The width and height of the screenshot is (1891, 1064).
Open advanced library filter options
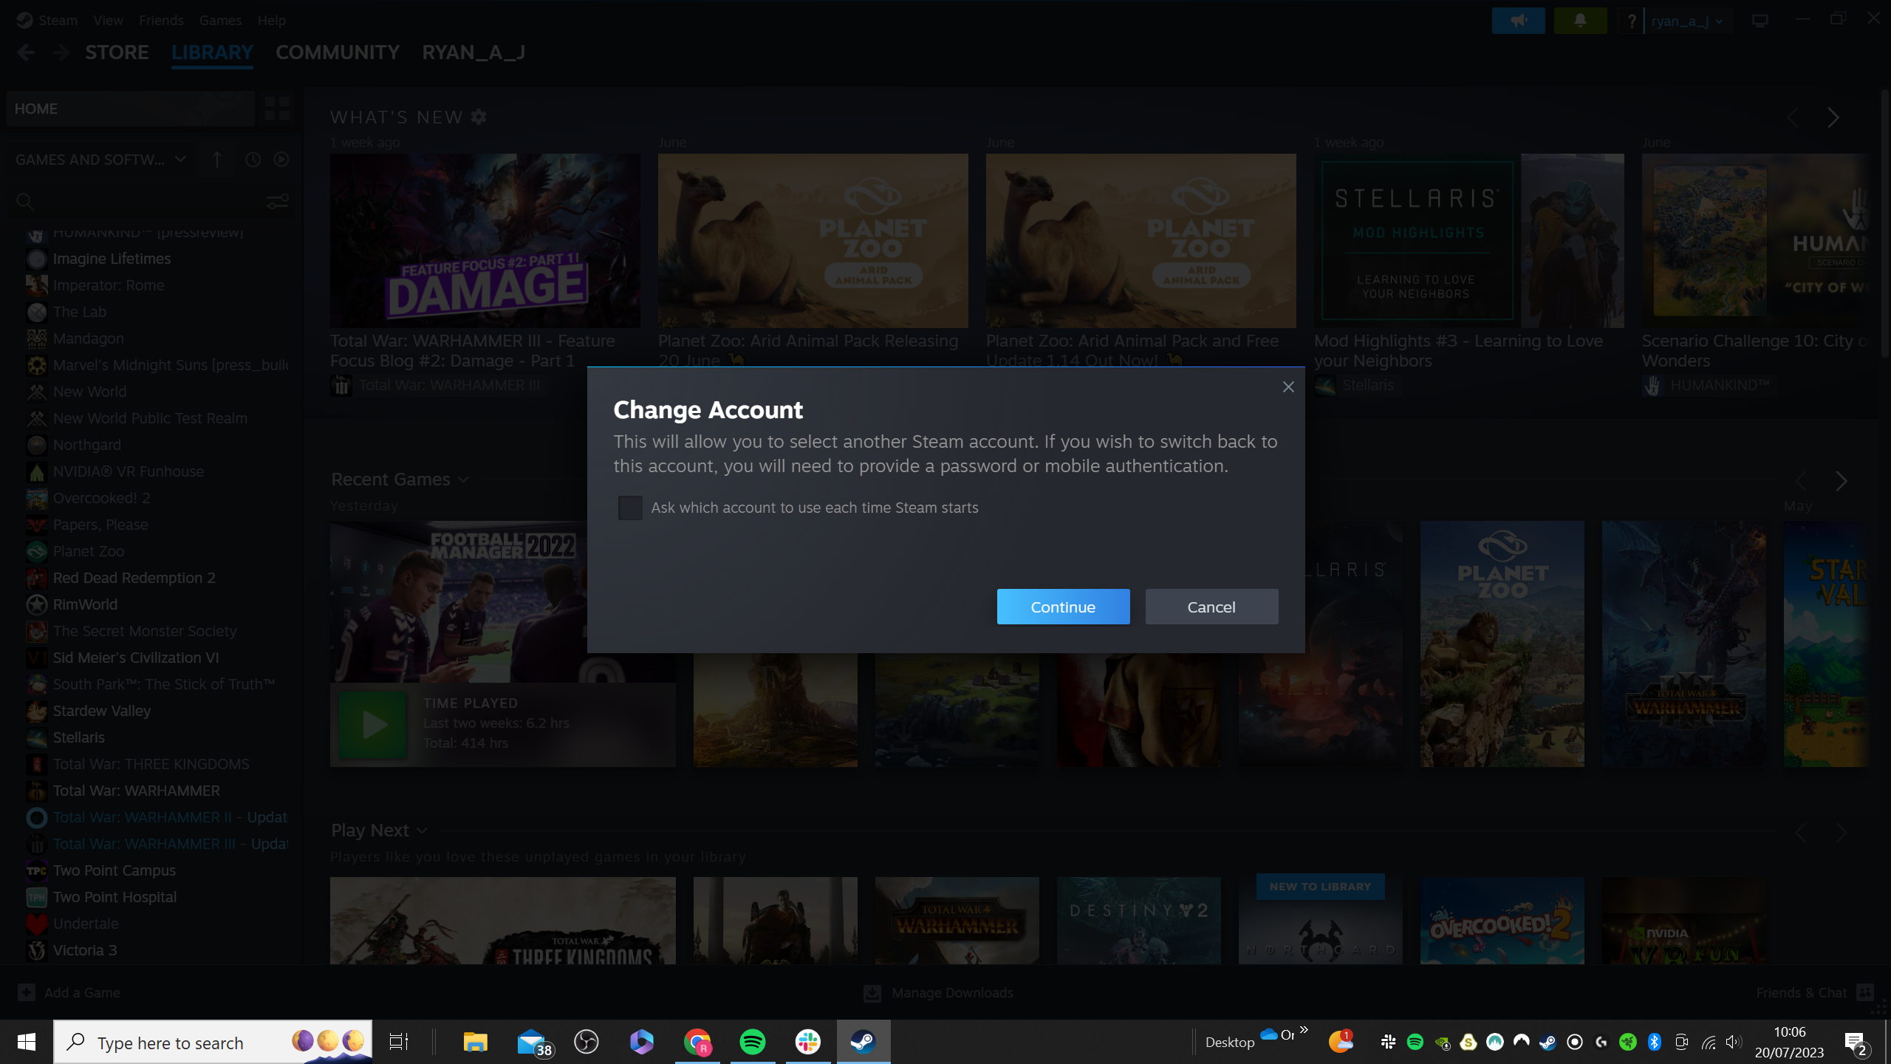(278, 201)
